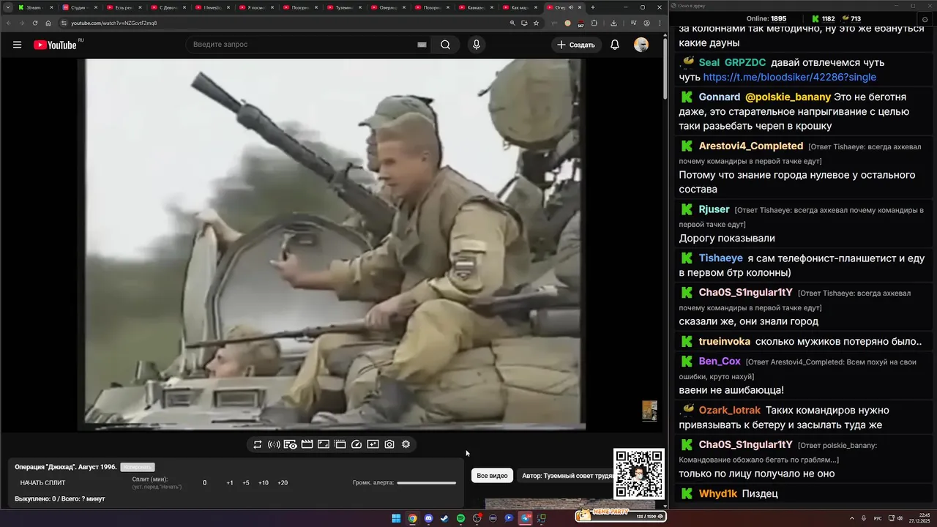Click the Автор: Туземный совет label
This screenshot has height=527, width=937.
click(x=568, y=476)
